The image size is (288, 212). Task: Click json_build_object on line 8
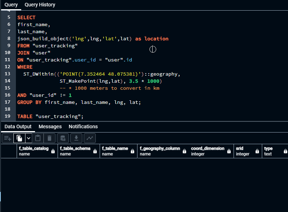tap(43, 39)
